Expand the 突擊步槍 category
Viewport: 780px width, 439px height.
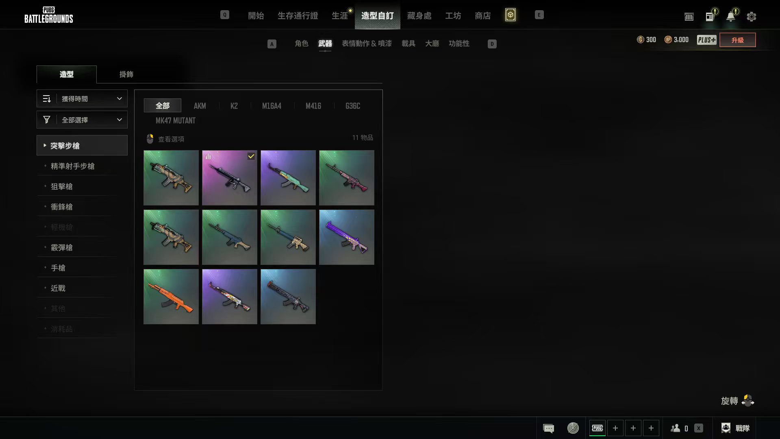pyautogui.click(x=82, y=145)
